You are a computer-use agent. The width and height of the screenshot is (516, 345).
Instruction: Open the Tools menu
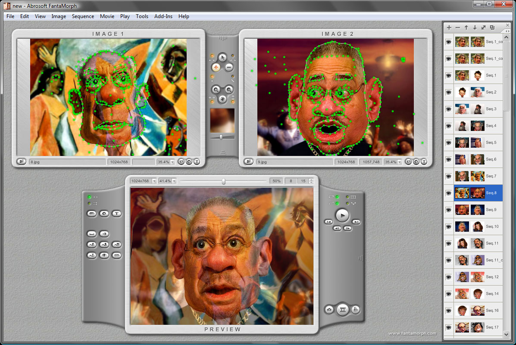pyautogui.click(x=142, y=16)
